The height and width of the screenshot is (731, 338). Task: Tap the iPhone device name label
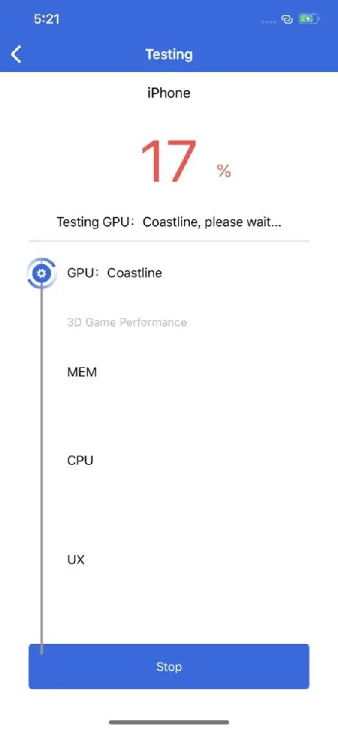click(169, 93)
